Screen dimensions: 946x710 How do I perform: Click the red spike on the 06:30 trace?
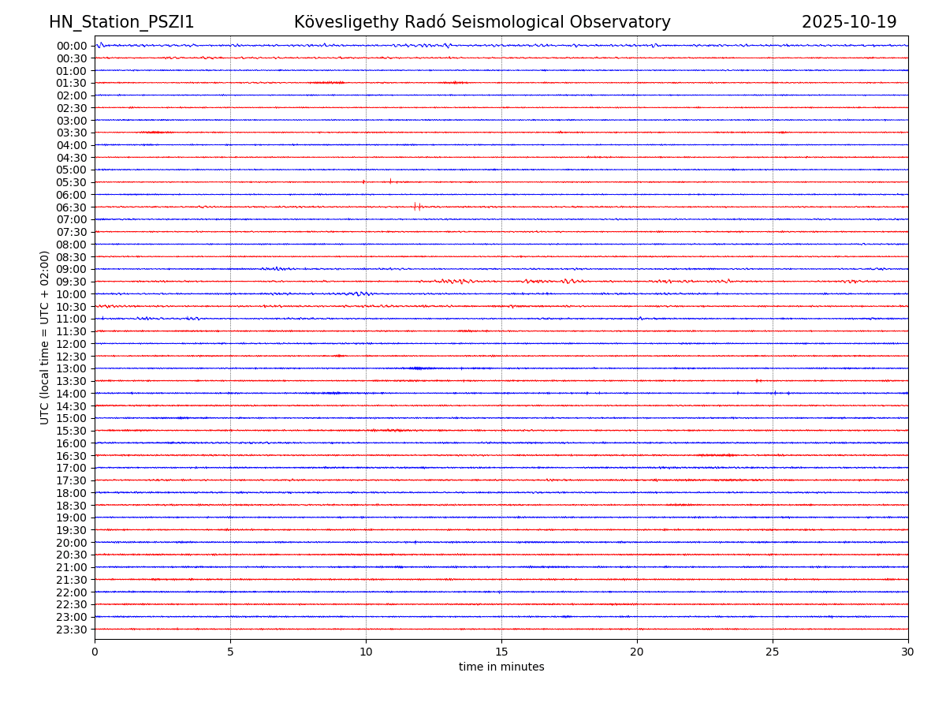[x=415, y=207]
